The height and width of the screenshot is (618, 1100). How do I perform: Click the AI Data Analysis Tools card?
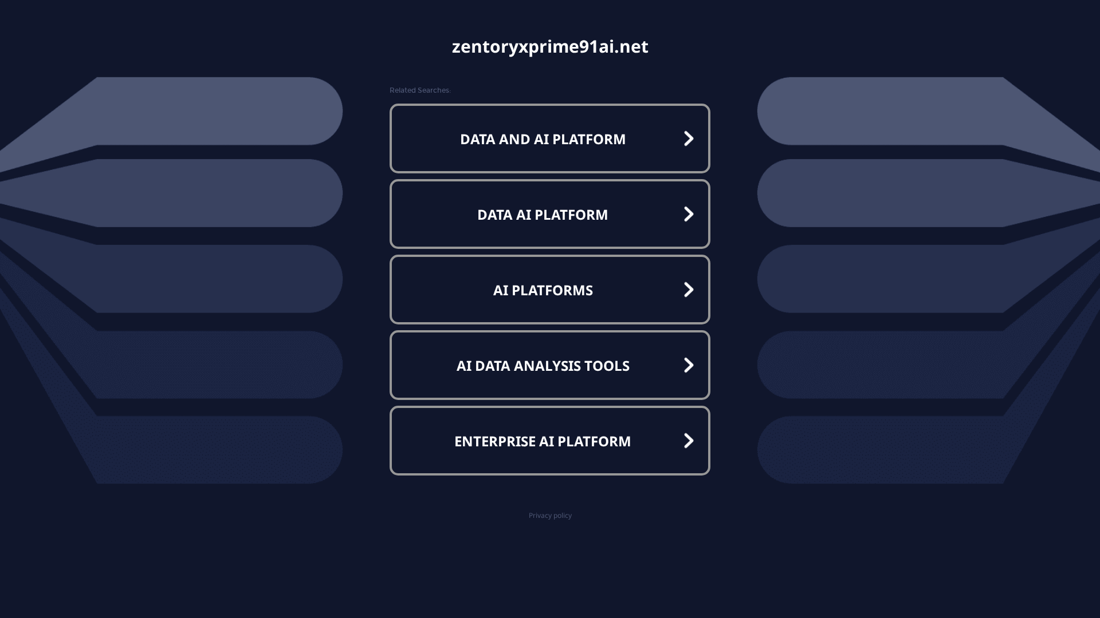pyautogui.click(x=549, y=365)
